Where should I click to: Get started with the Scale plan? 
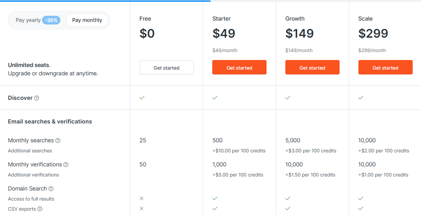(385, 67)
